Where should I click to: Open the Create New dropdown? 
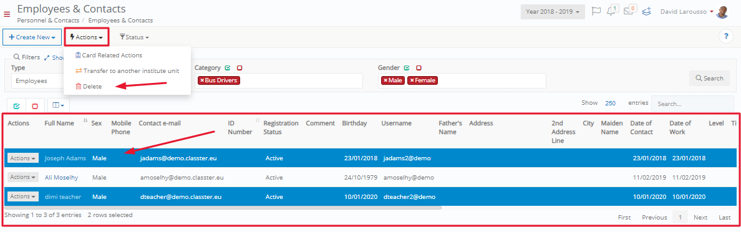32,37
